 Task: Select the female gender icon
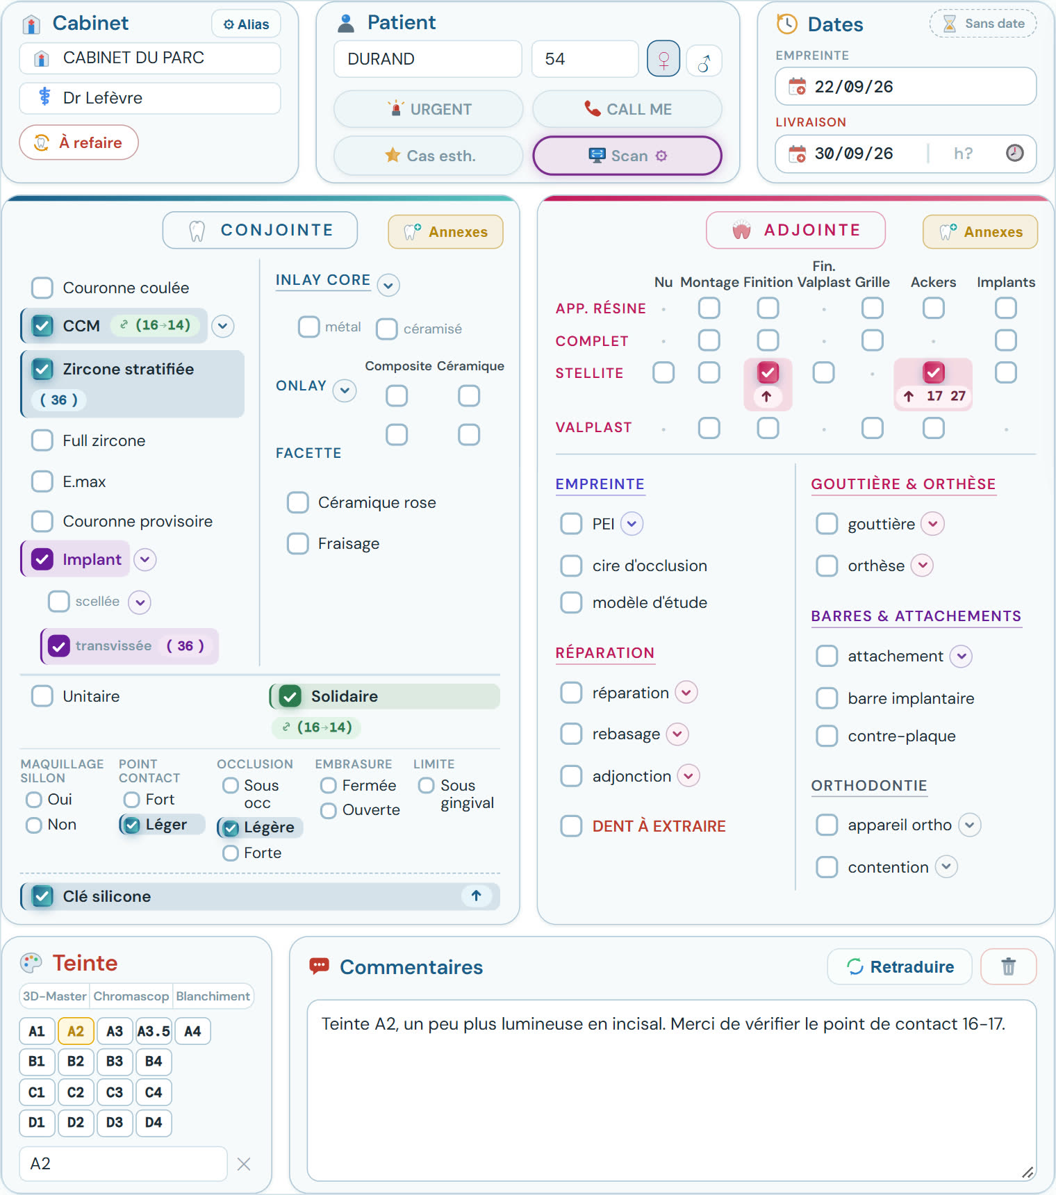(x=663, y=60)
